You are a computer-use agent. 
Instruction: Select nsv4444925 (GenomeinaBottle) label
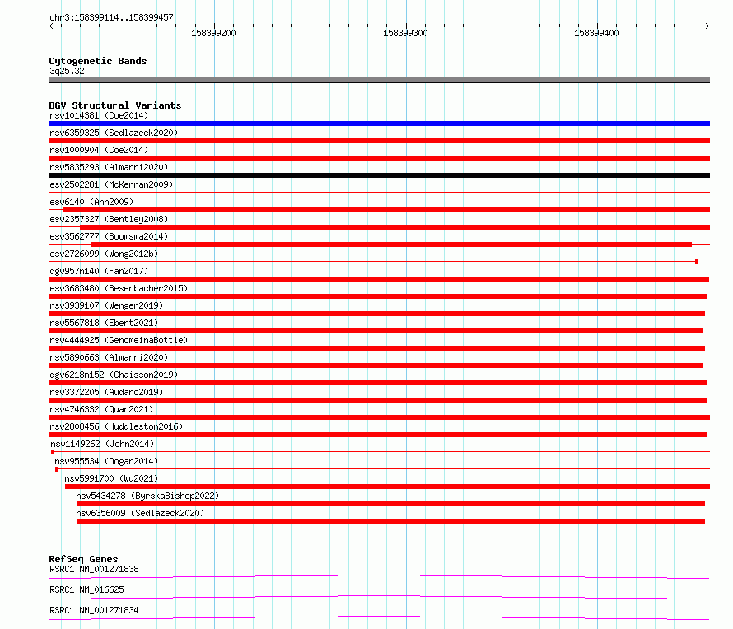pos(119,340)
